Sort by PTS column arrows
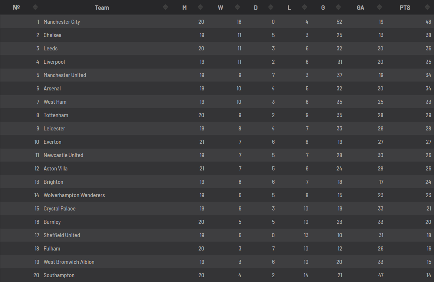The width and height of the screenshot is (434, 282). 427,7
